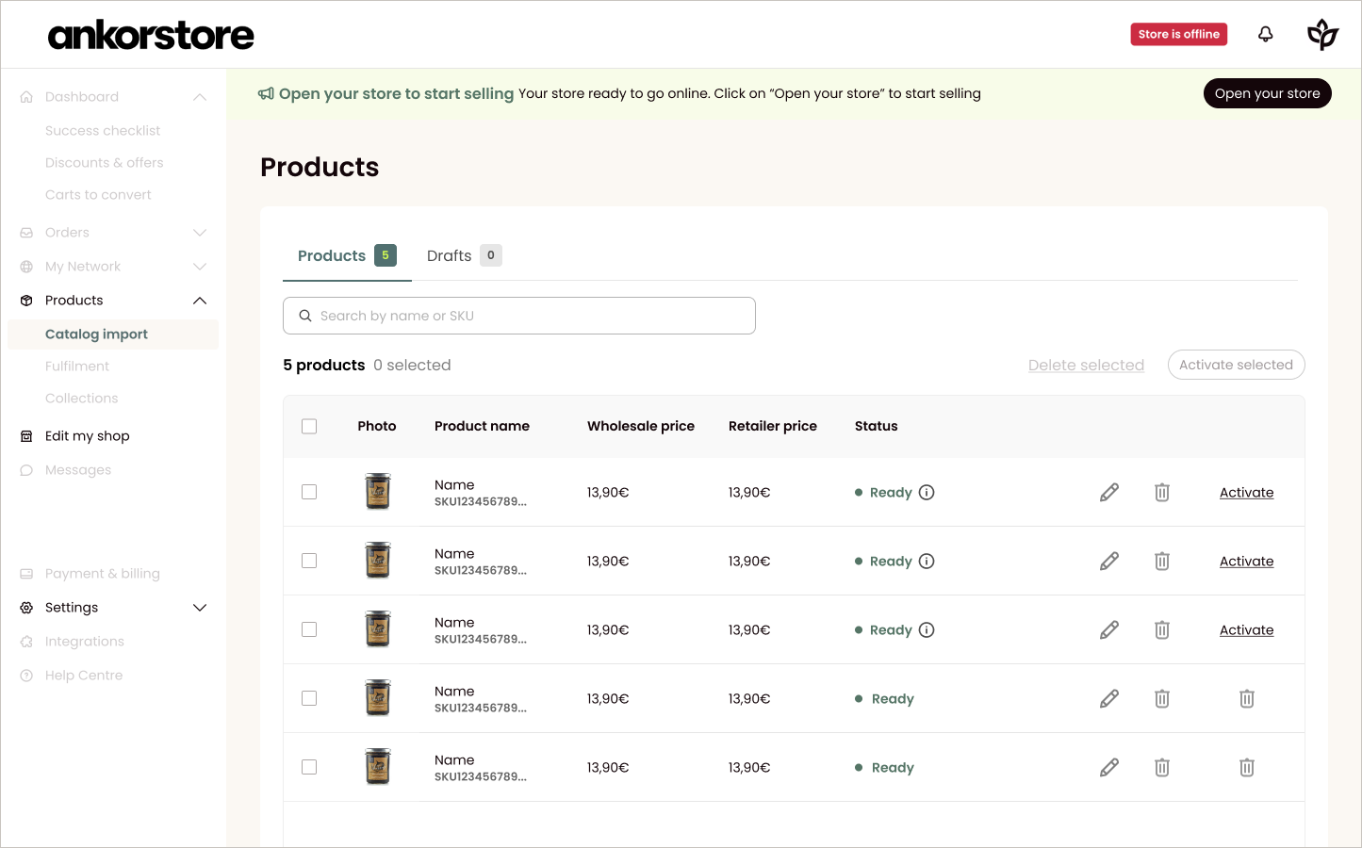Click the info icon beside third row Ready status
The height and width of the screenshot is (848, 1362).
(927, 629)
